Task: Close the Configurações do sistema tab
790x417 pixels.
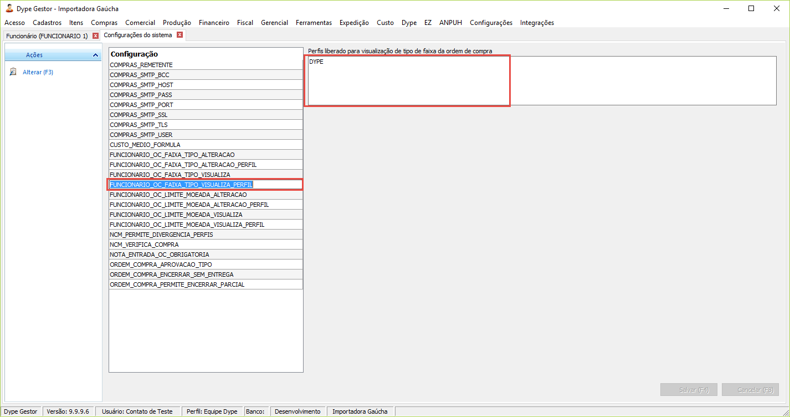Action: pyautogui.click(x=179, y=35)
